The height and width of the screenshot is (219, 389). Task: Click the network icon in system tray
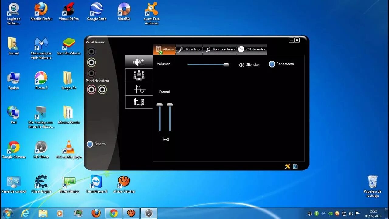[344, 214]
